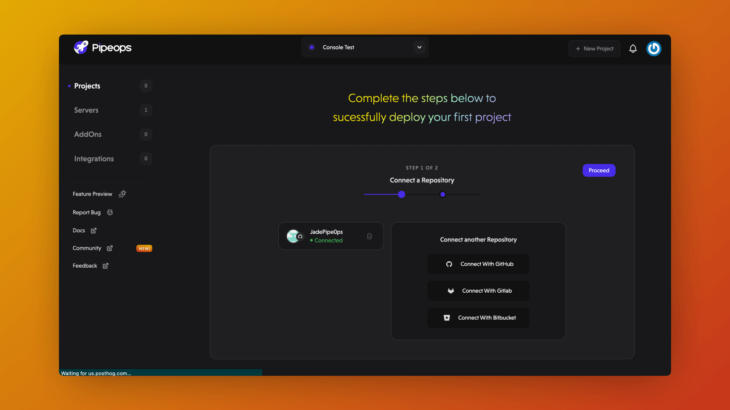Click the bell notification icon
This screenshot has height=410, width=730.
633,49
